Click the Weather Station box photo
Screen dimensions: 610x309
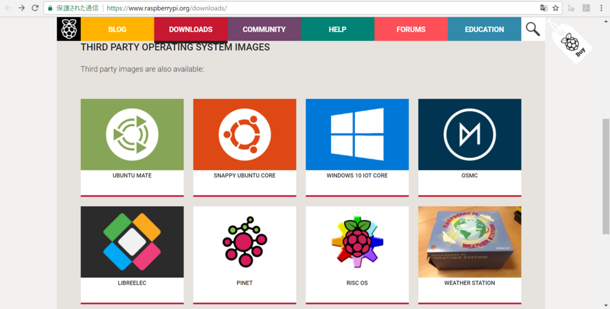click(469, 242)
